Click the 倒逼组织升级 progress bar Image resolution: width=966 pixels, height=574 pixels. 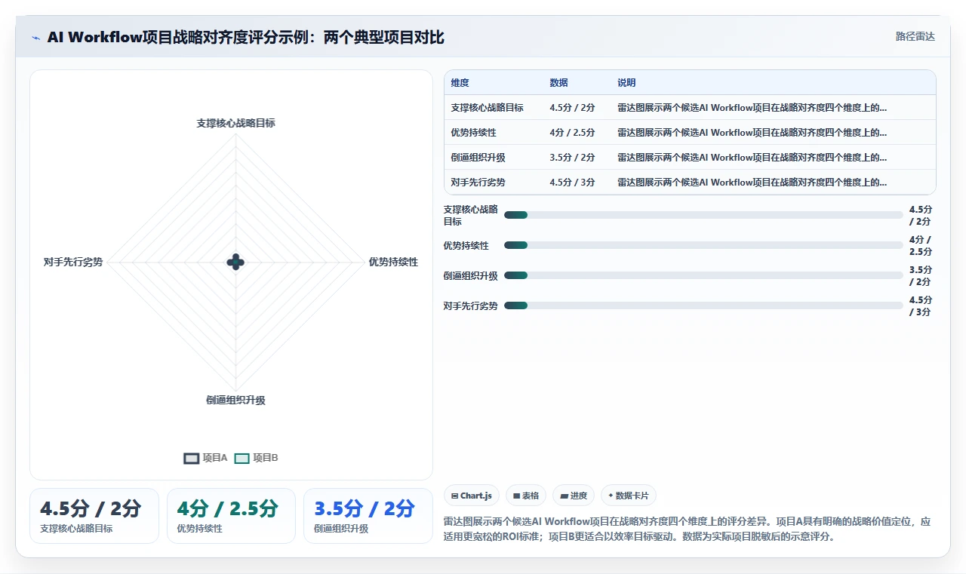coord(703,275)
